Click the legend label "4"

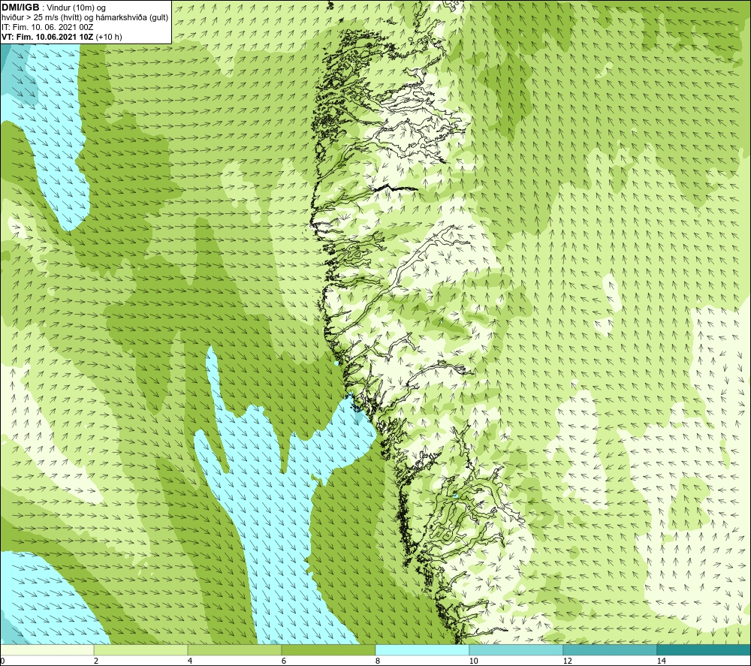[190, 661]
